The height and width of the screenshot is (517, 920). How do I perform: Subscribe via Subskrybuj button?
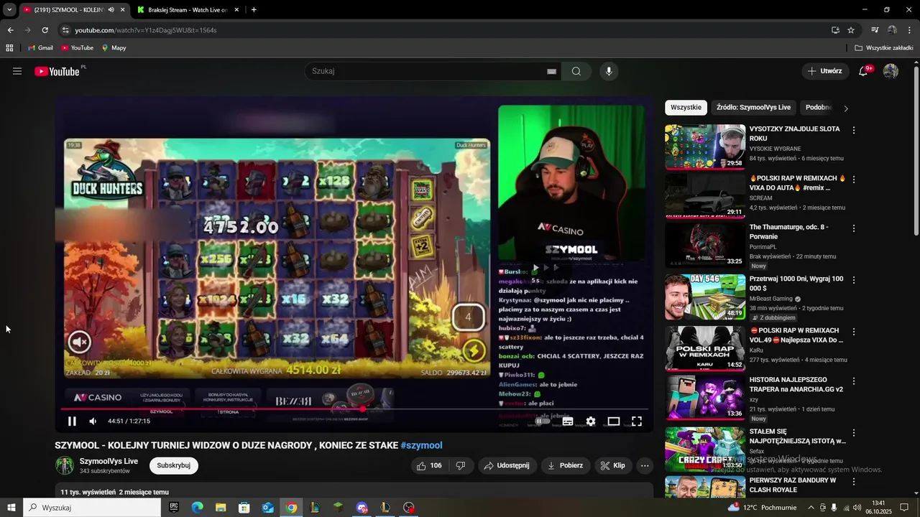(174, 465)
